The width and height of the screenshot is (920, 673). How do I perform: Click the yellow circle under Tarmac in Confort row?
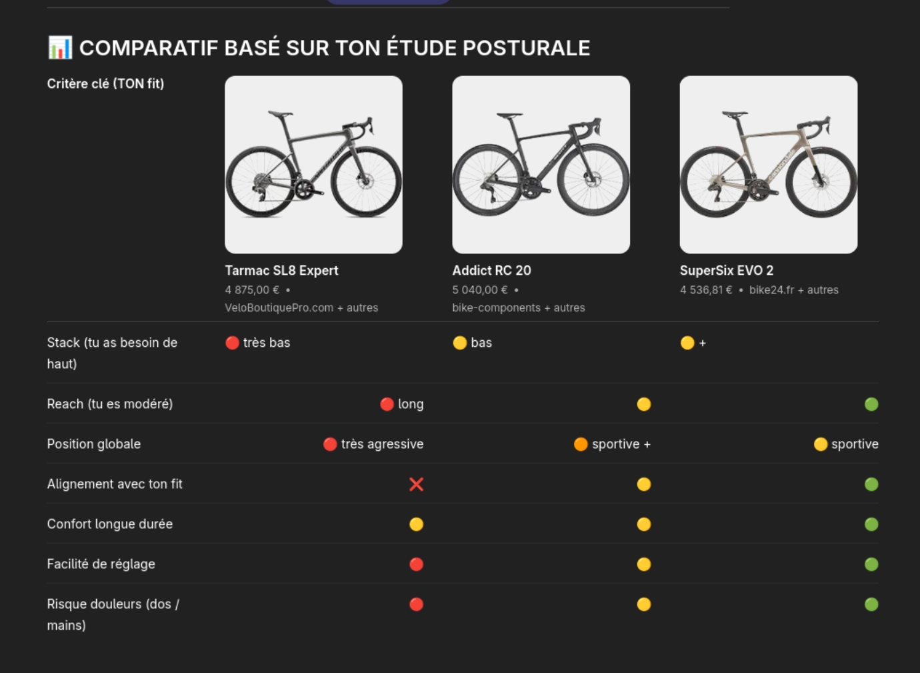point(416,524)
